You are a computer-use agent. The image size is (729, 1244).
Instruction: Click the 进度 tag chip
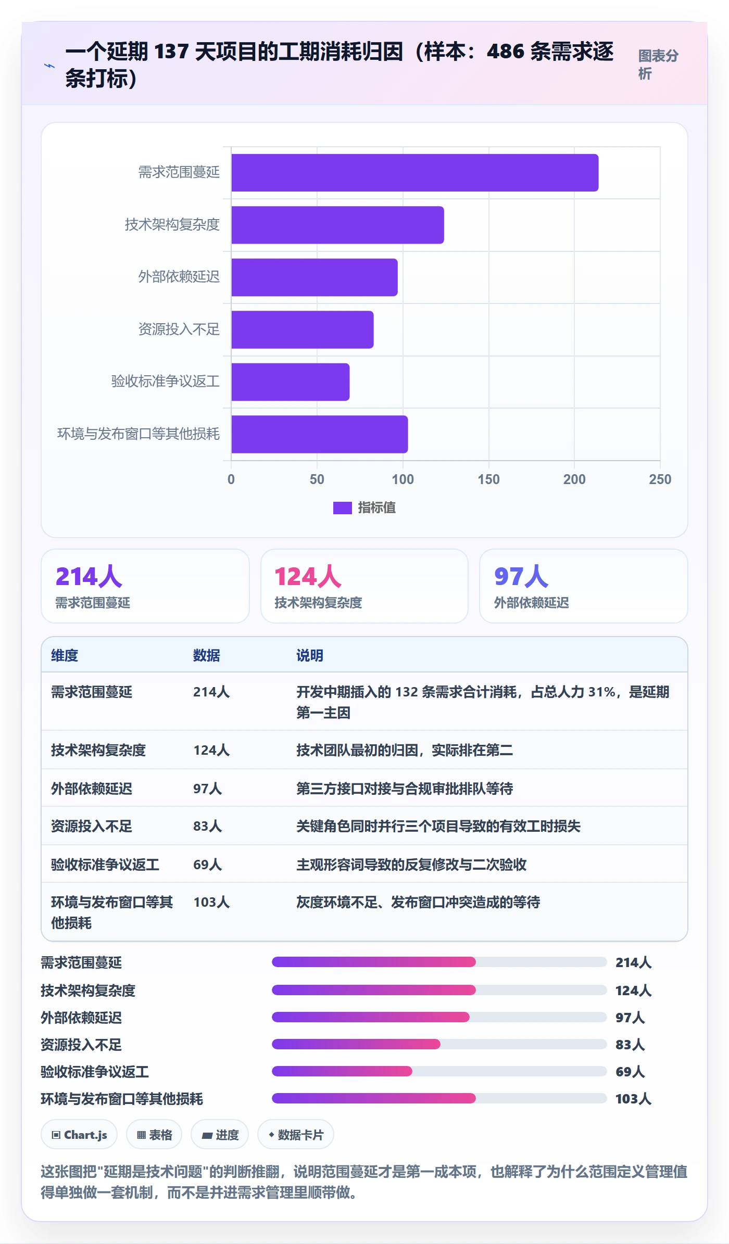click(220, 1135)
